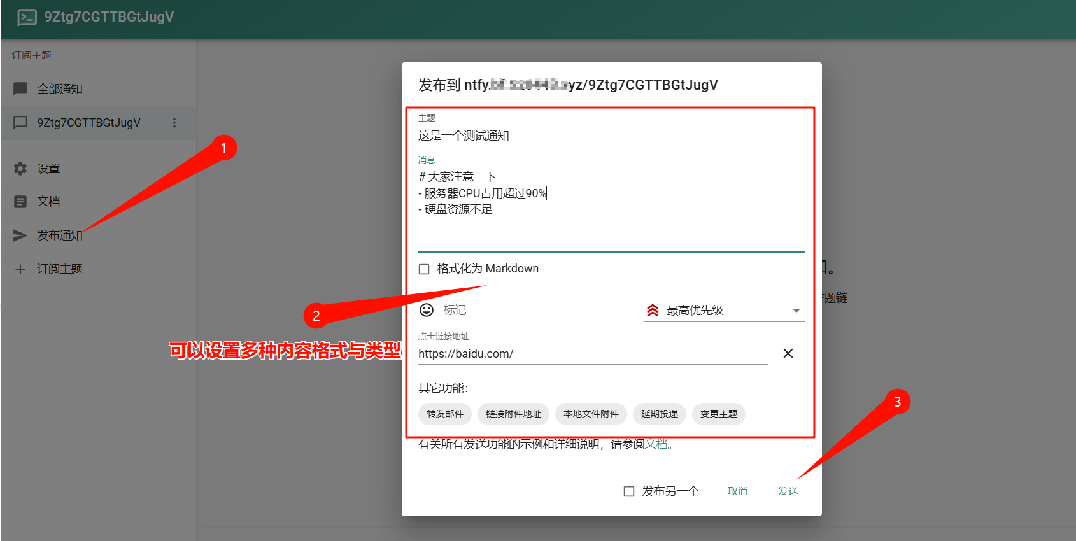Focus the 标记 tags input field
1076x541 pixels.
coord(541,310)
